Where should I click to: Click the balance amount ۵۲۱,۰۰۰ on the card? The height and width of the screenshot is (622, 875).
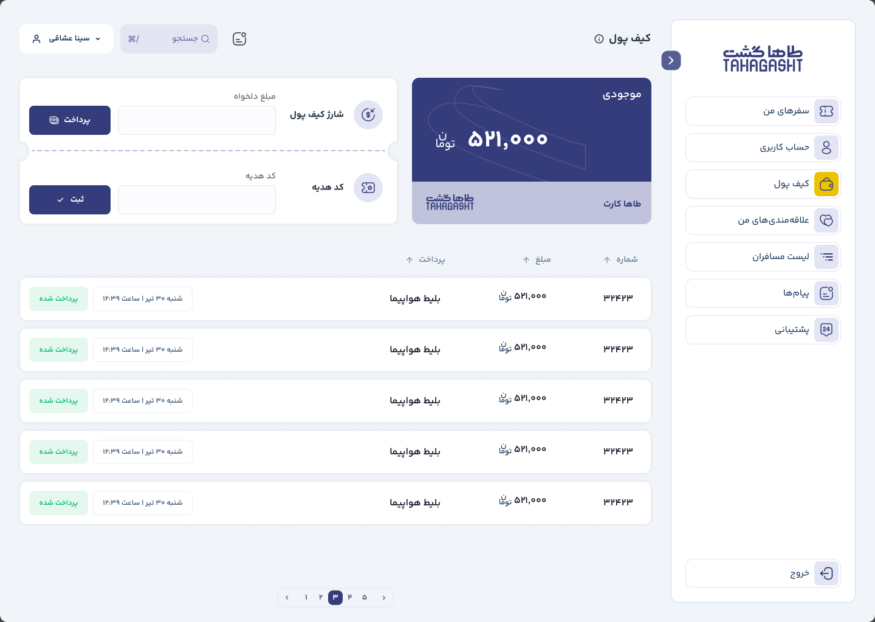click(508, 140)
